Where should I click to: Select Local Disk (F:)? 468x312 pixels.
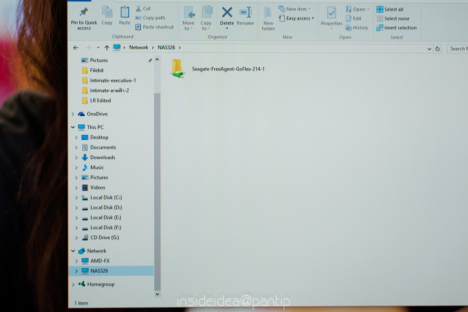click(x=102, y=228)
